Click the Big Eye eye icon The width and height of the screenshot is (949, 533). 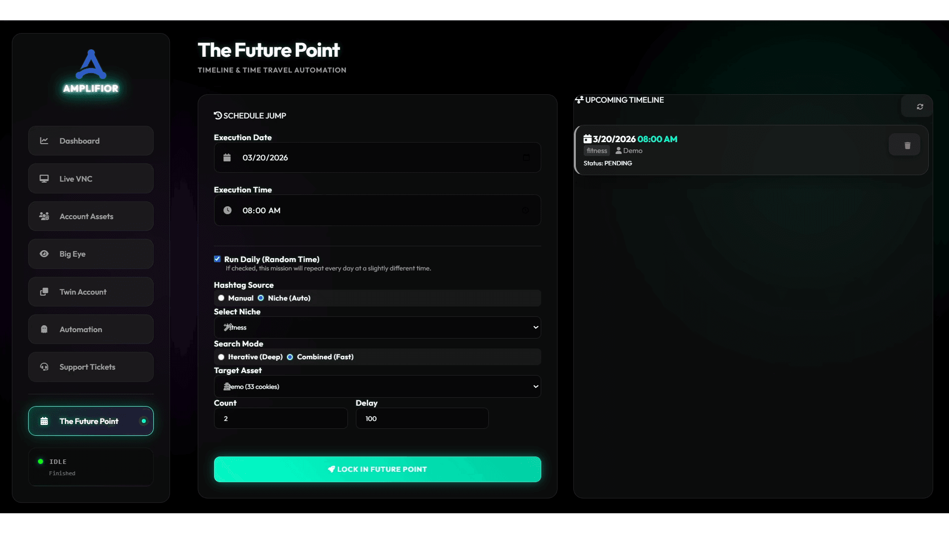[x=44, y=254]
